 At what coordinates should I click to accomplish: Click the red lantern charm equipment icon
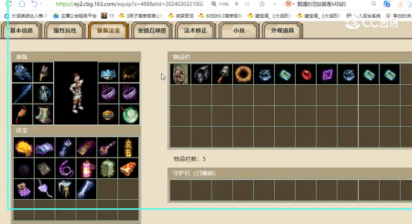[x=22, y=114]
